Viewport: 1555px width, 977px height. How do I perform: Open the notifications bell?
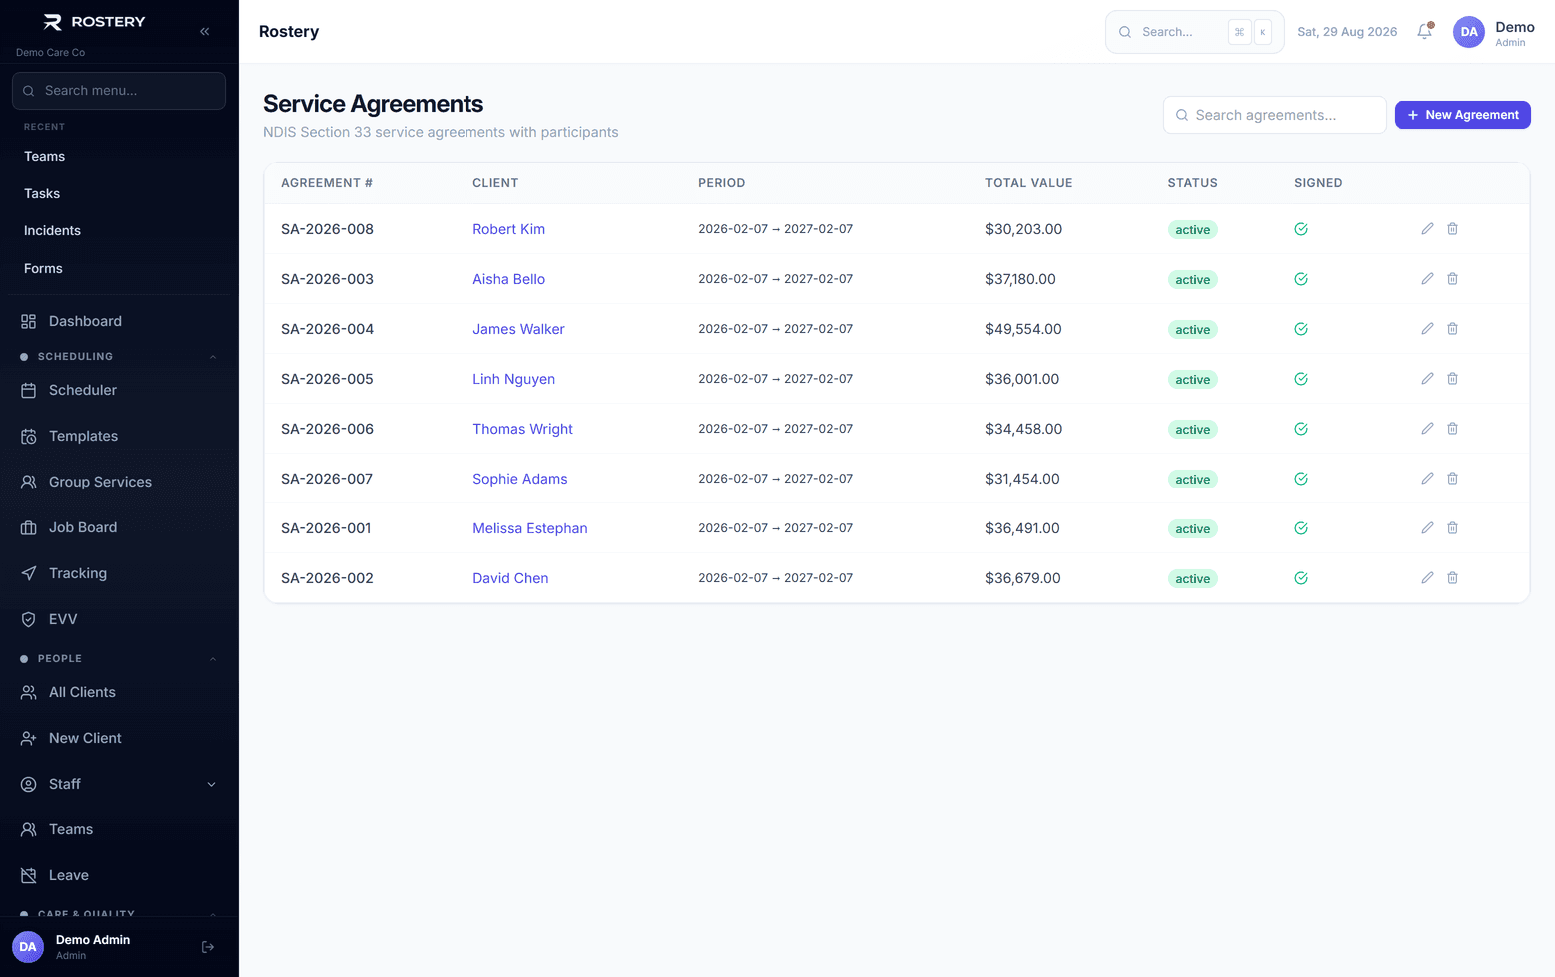[x=1425, y=32]
